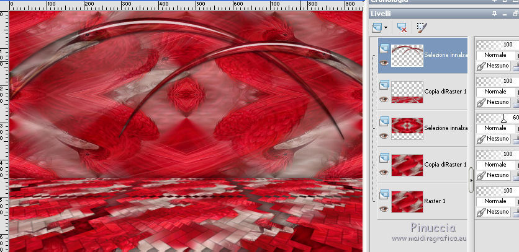Pin the Livelli panel with the pushpin icon

495,14
